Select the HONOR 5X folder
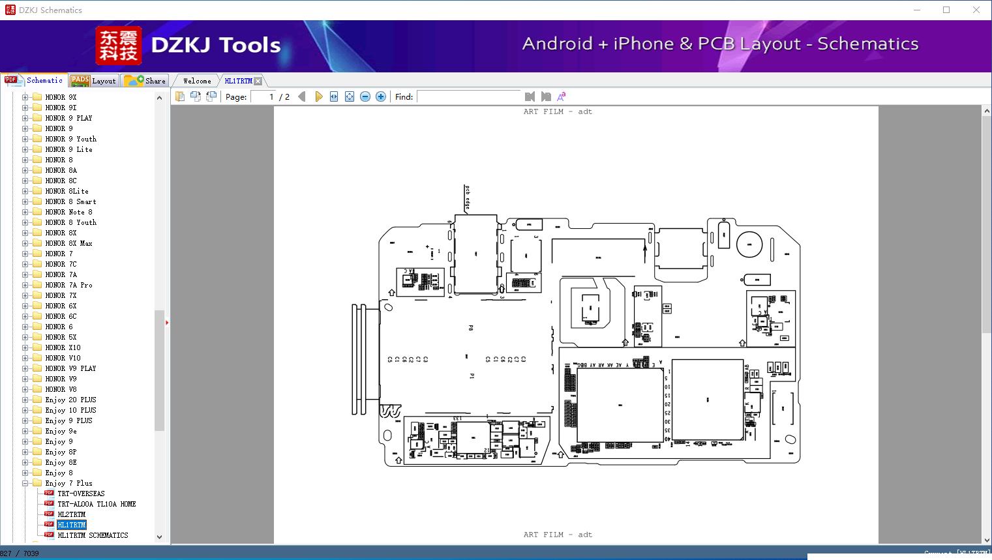This screenshot has height=560, width=992. click(61, 337)
